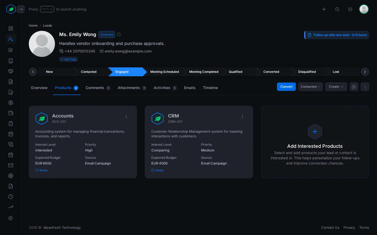Click the Leads breadcrumb link
The height and width of the screenshot is (235, 377).
47,26
